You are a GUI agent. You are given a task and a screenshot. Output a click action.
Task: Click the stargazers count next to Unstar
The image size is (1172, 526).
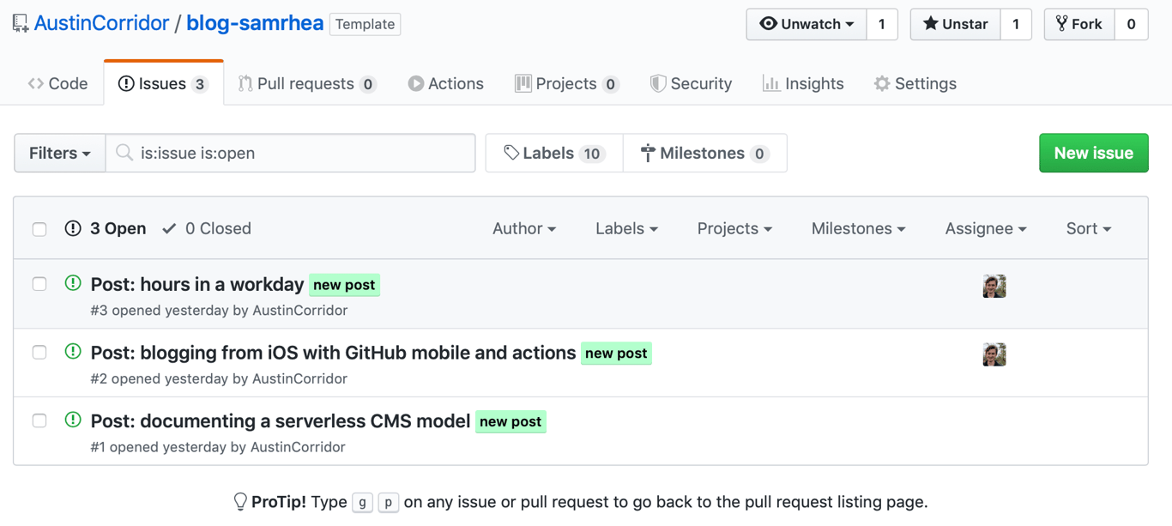(x=1016, y=24)
